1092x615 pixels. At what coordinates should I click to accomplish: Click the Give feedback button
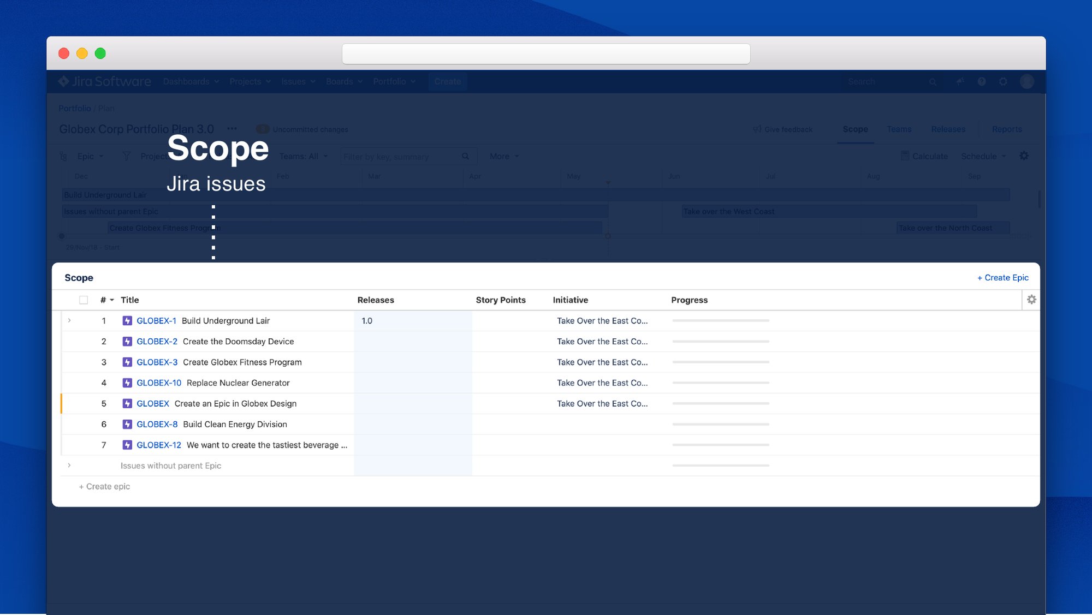(x=783, y=129)
